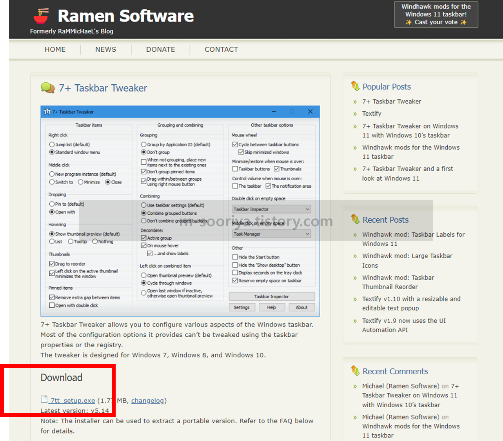The image size is (503, 441).
Task: Toggle 'Reserve empty space on taskbar'
Action: tap(235, 281)
